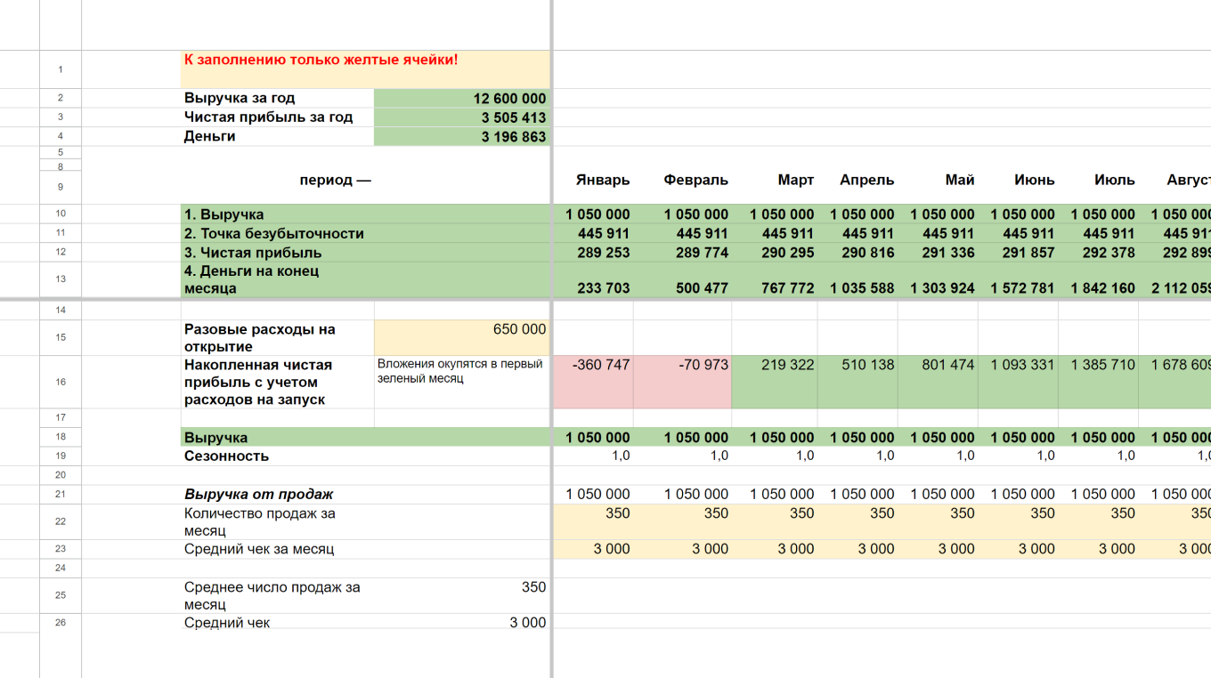The width and height of the screenshot is (1211, 678).
Task: Select the note cell about Вложения окупятся
Action: (x=462, y=382)
